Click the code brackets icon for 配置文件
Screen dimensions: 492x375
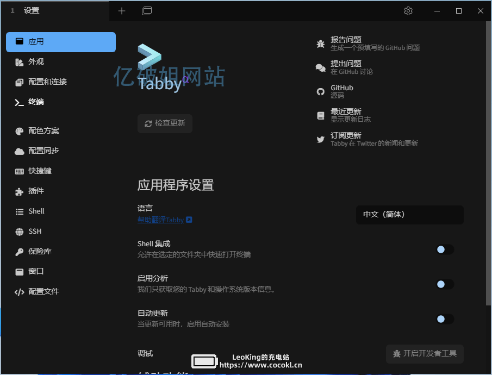point(20,292)
